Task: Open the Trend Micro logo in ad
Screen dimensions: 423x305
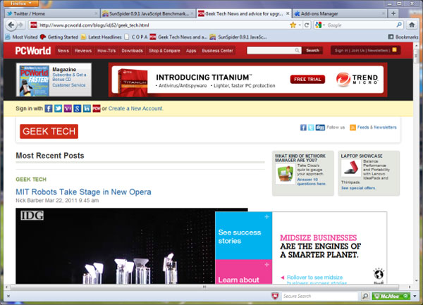Action: coord(357,79)
